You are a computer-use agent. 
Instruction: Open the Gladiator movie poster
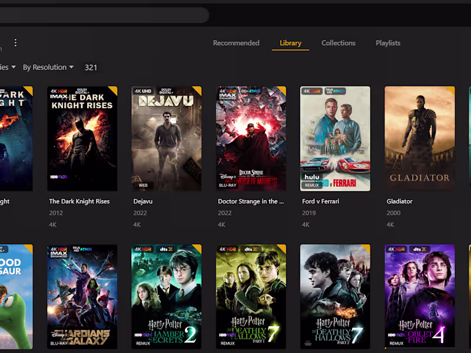(420, 139)
